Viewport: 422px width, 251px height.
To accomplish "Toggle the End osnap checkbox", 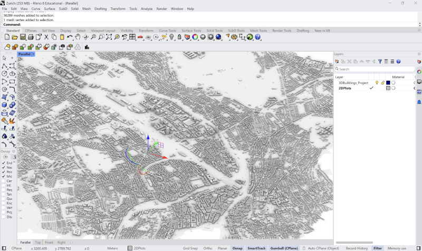I will pos(4,163).
